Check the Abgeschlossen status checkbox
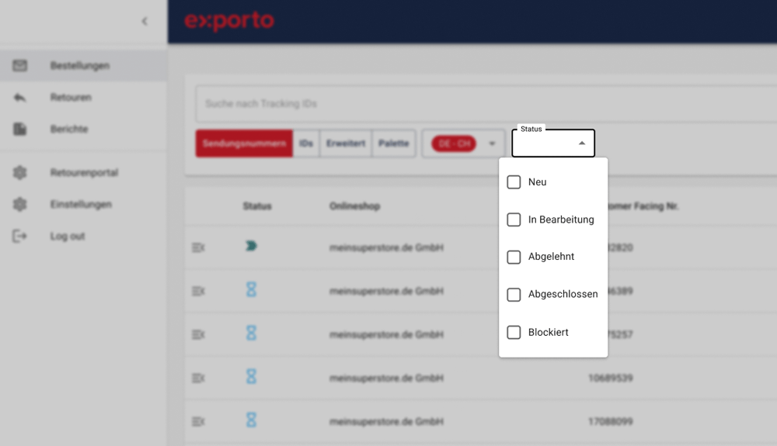Viewport: 777px width, 446px height. pos(514,295)
